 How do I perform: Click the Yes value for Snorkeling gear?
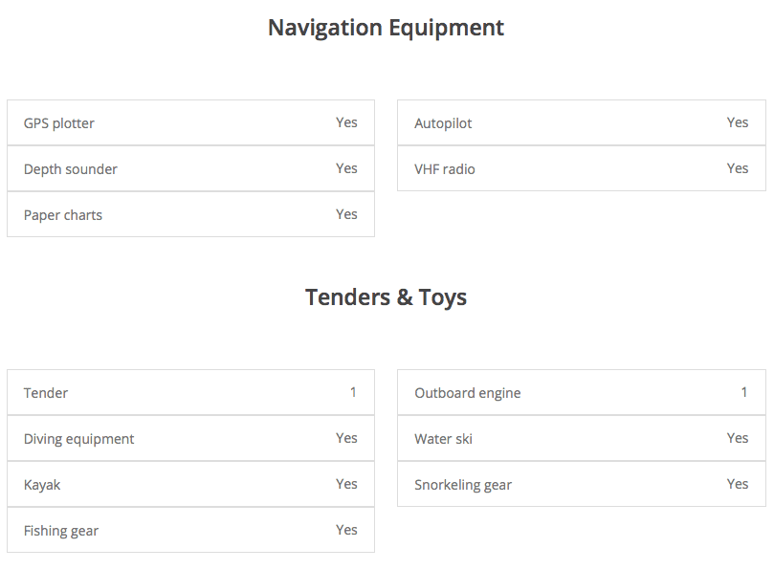point(738,484)
